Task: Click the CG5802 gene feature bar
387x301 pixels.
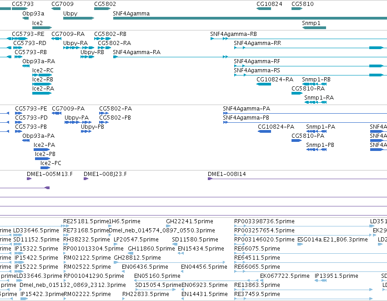Action: (x=102, y=9)
